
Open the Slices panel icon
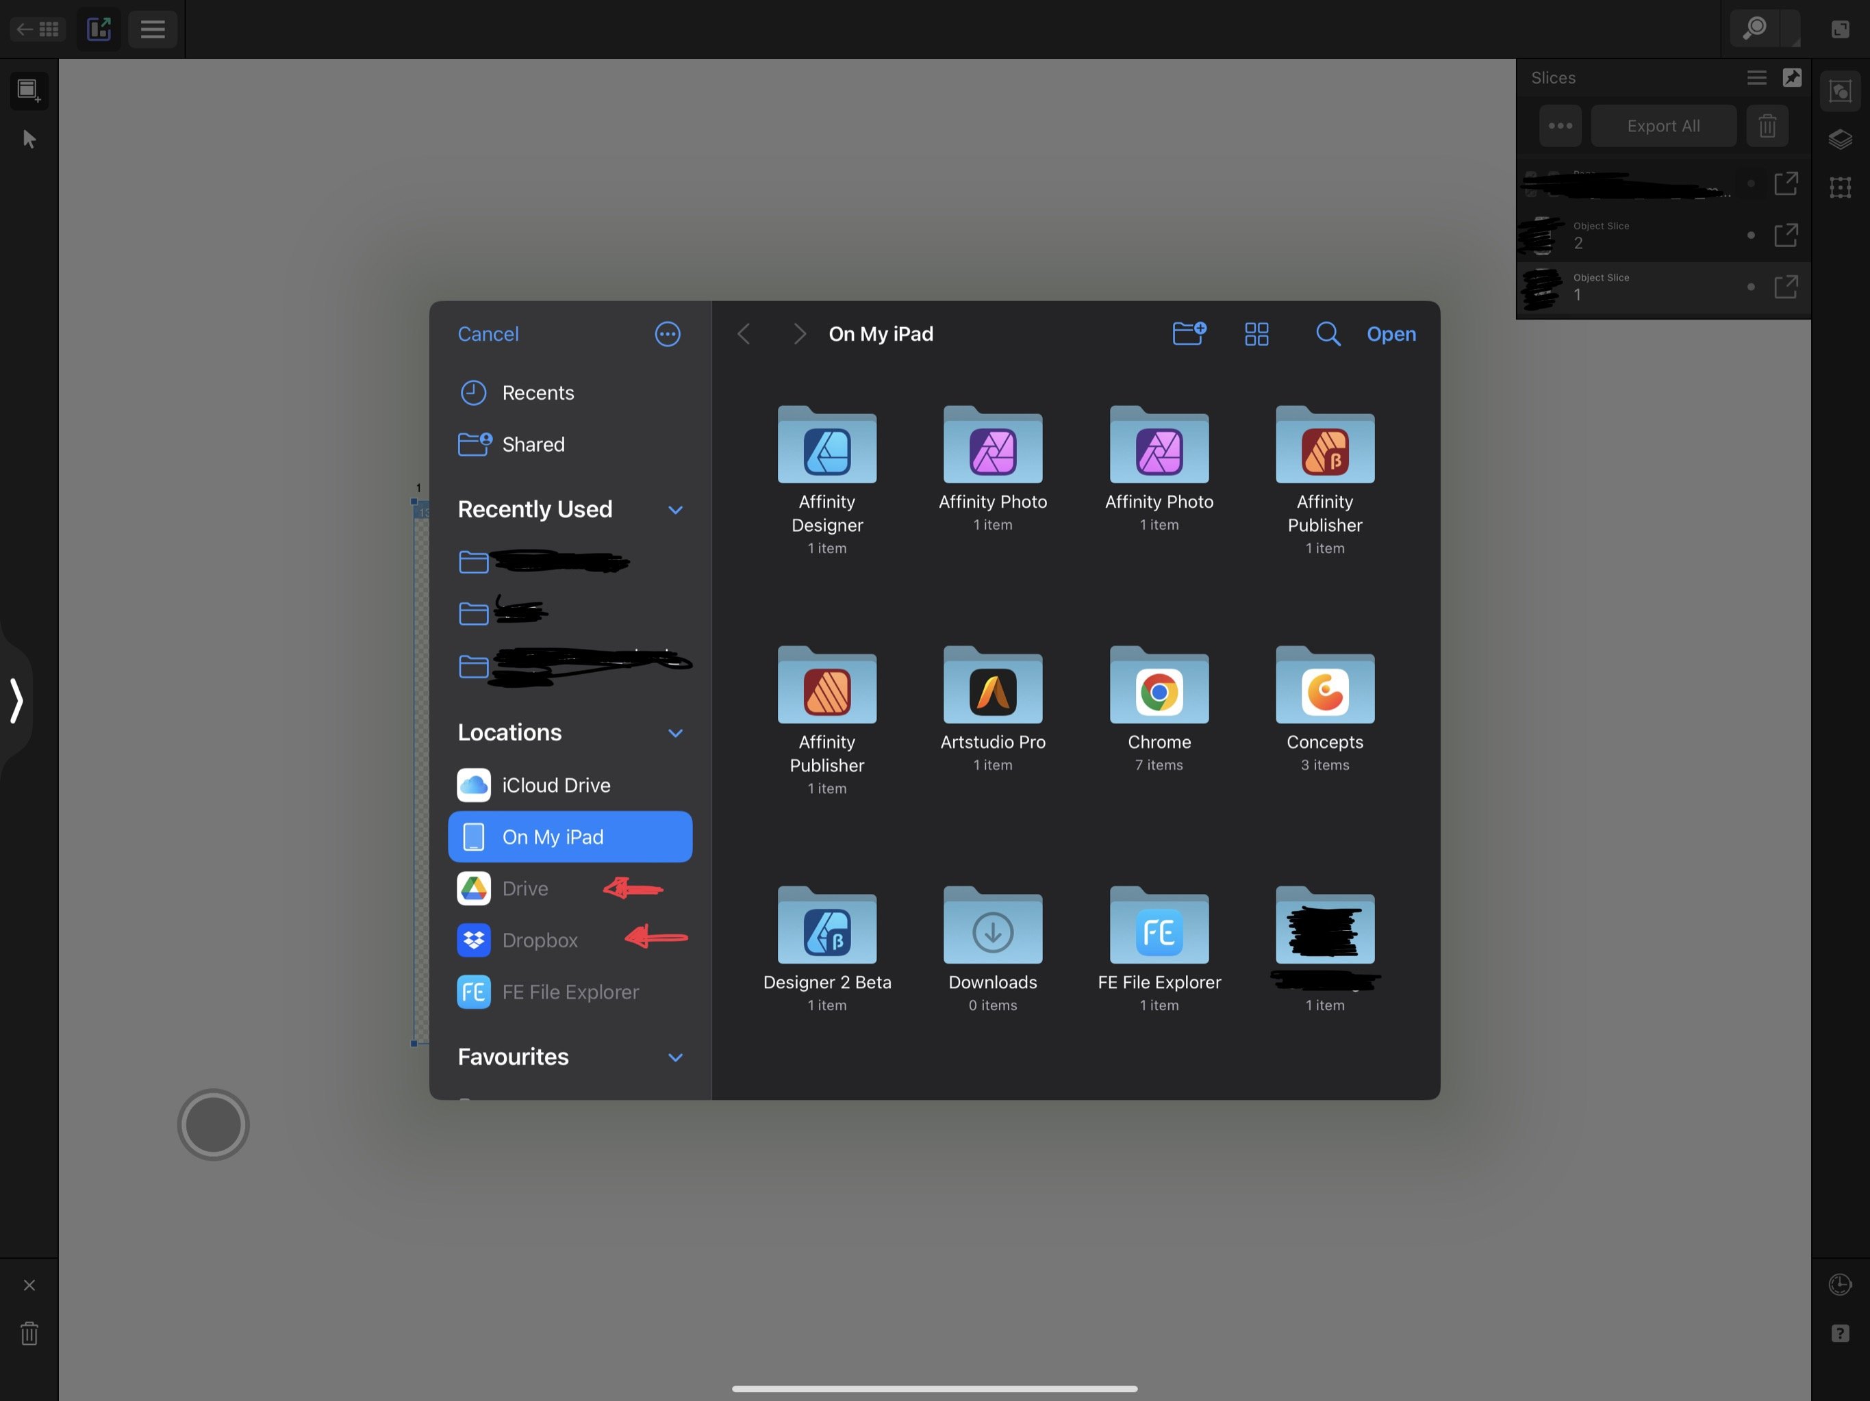[x=1840, y=90]
